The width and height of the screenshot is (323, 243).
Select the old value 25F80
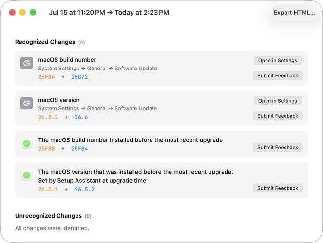pos(47,149)
